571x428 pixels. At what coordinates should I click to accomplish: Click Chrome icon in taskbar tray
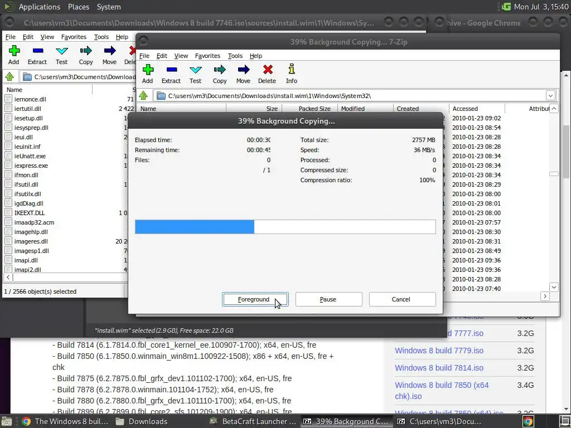(529, 421)
